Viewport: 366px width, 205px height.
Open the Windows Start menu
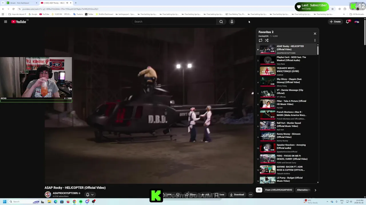(5, 202)
